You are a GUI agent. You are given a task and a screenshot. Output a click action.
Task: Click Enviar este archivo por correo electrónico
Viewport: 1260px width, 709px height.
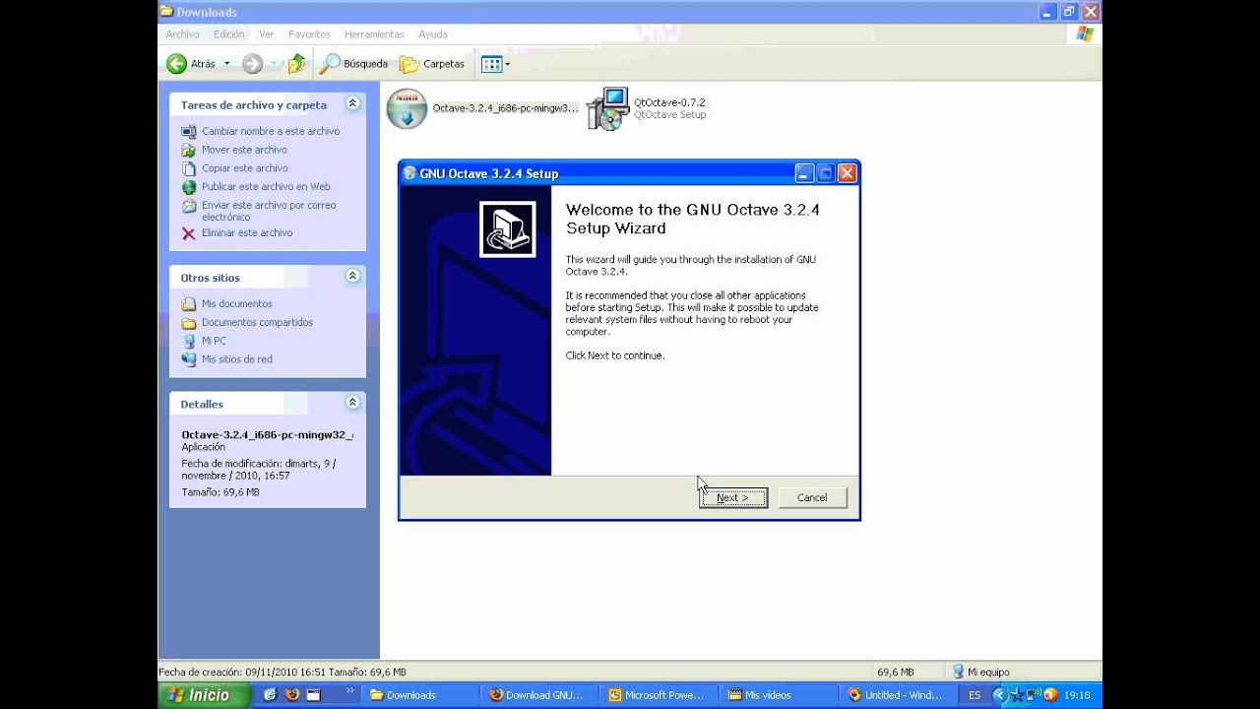click(x=269, y=211)
